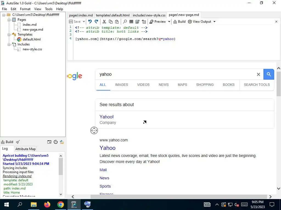Click scroll-down arrow of the log panel
This screenshot has height=210, width=281.
[61, 194]
